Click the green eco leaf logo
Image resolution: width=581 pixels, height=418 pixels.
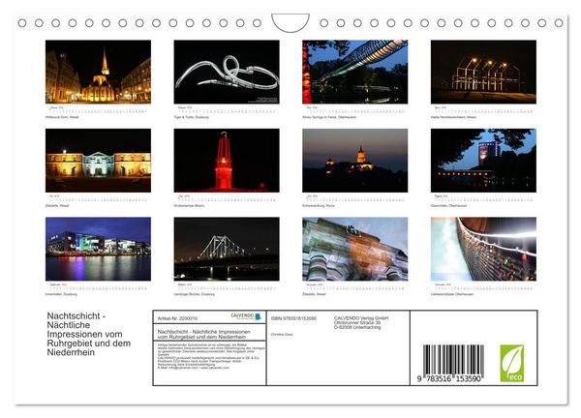tap(512, 363)
